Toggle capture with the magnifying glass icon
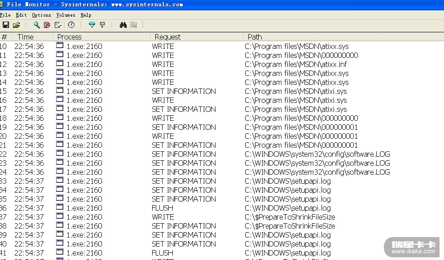444x260 pixels. pos(36,25)
